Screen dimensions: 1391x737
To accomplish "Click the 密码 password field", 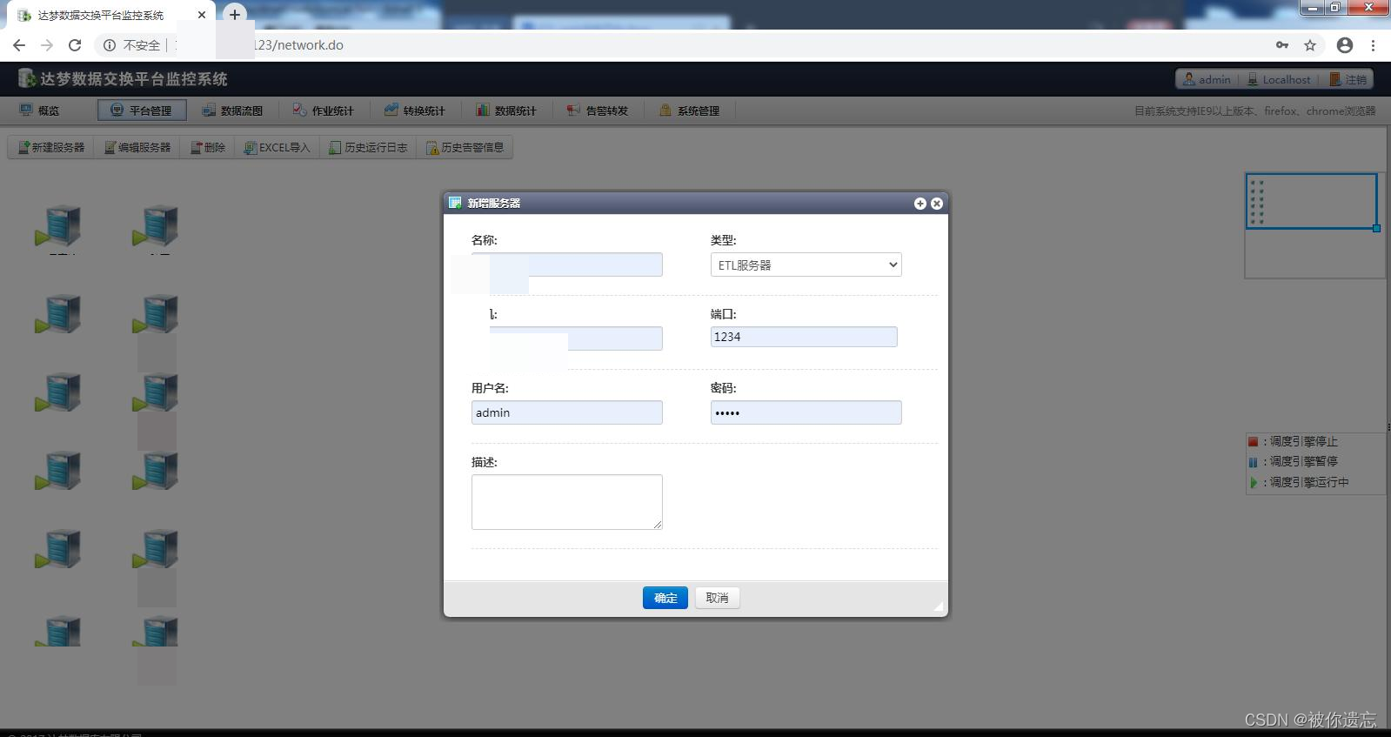I will (806, 412).
